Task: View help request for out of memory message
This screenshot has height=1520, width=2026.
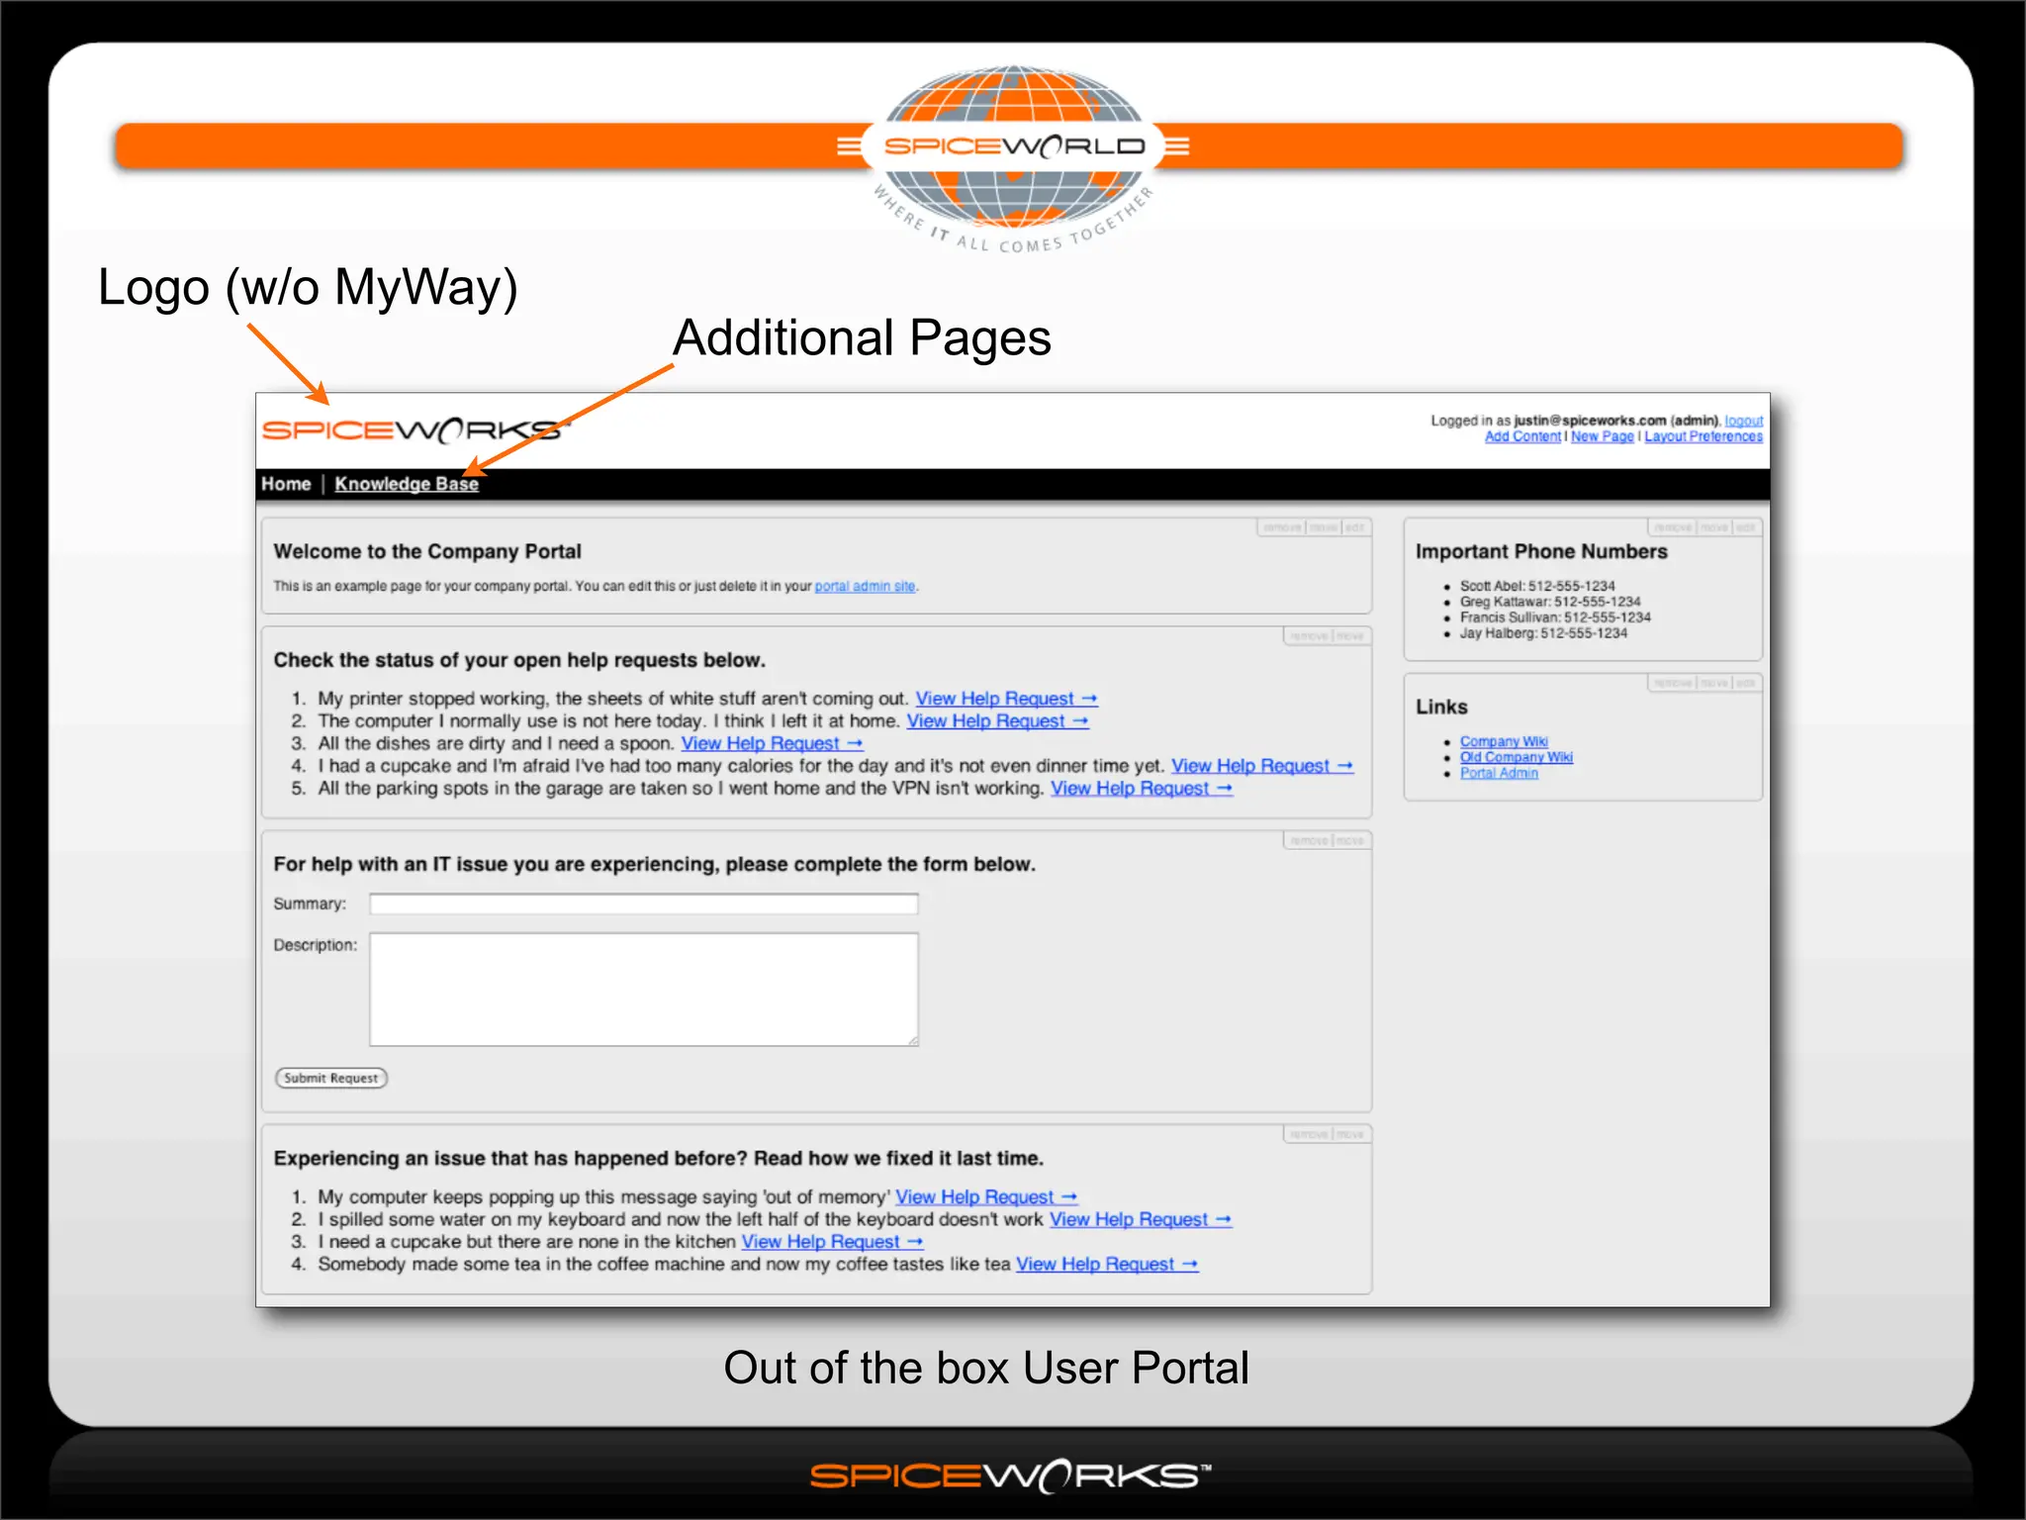Action: (986, 1197)
